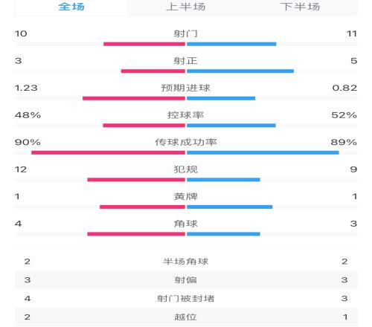
Task: Click the red 预期进球 bar
Action: click(x=134, y=98)
